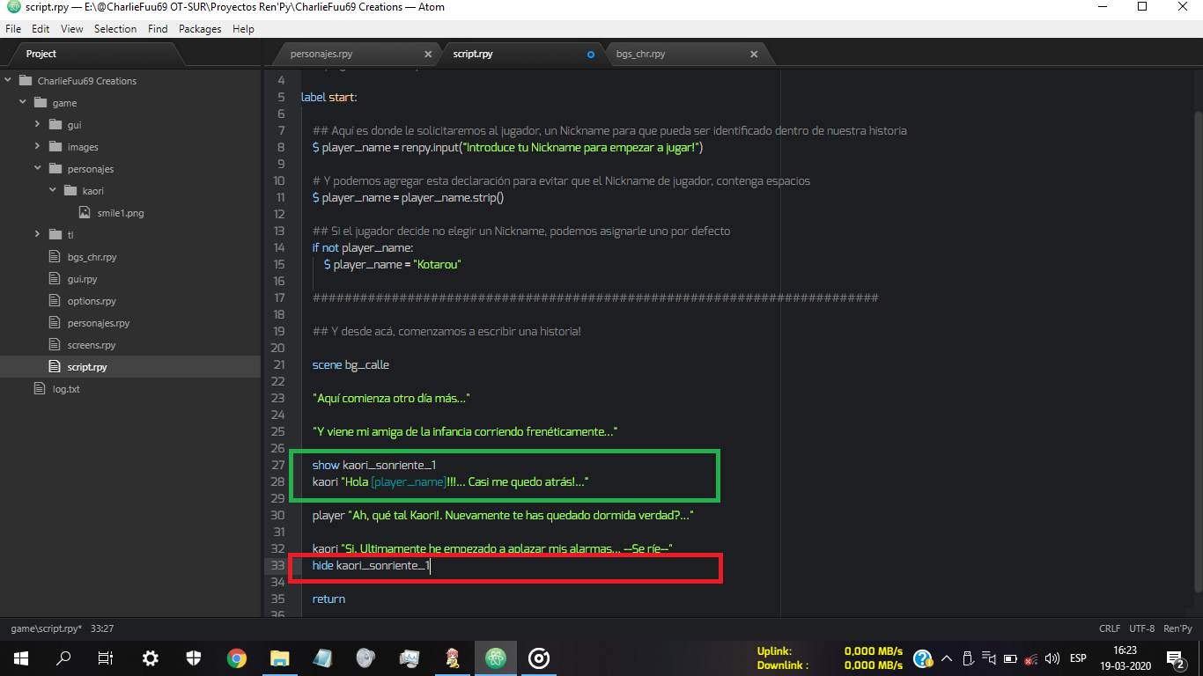
Task: Expand the images folder
Action: point(38,146)
